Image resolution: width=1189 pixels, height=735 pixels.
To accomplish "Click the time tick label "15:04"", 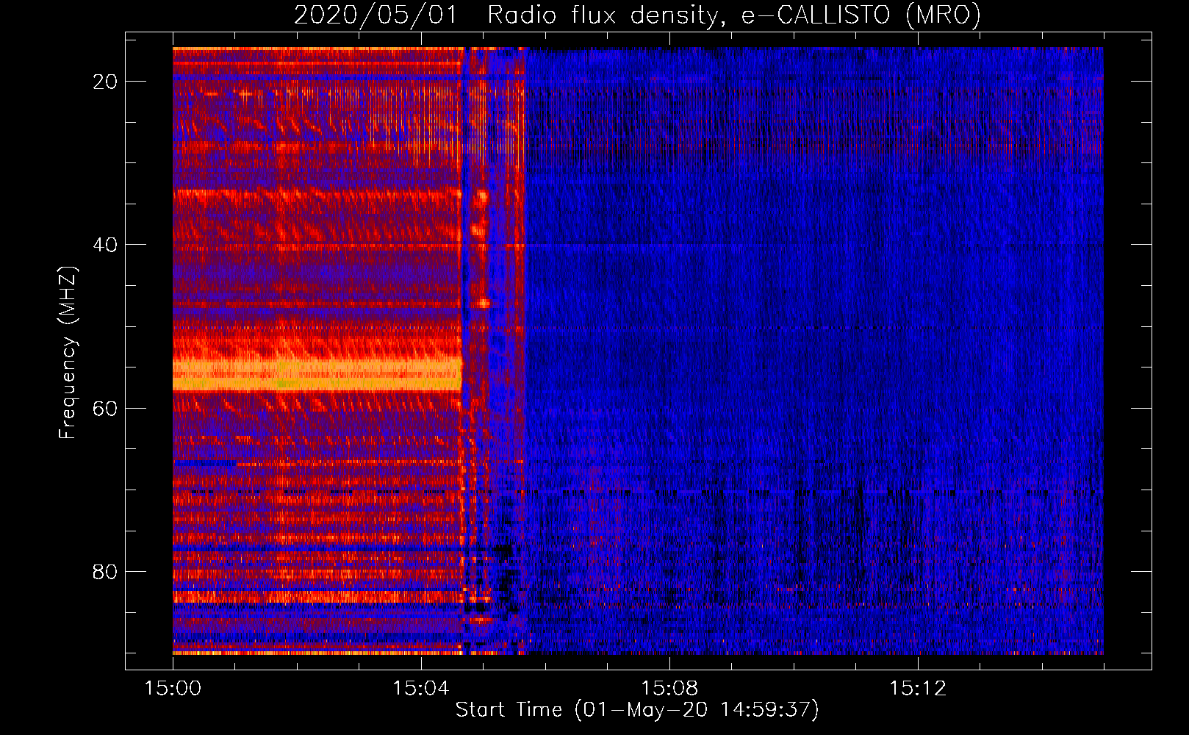I will coord(421,688).
